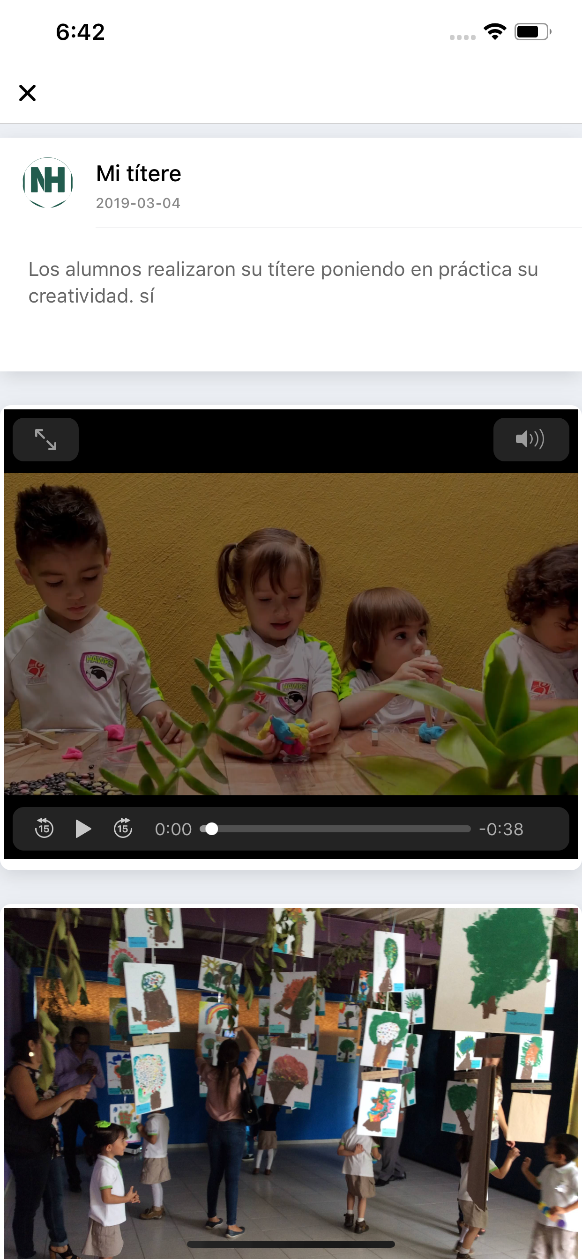
Task: Rewind video 15 seconds
Action: click(x=44, y=829)
